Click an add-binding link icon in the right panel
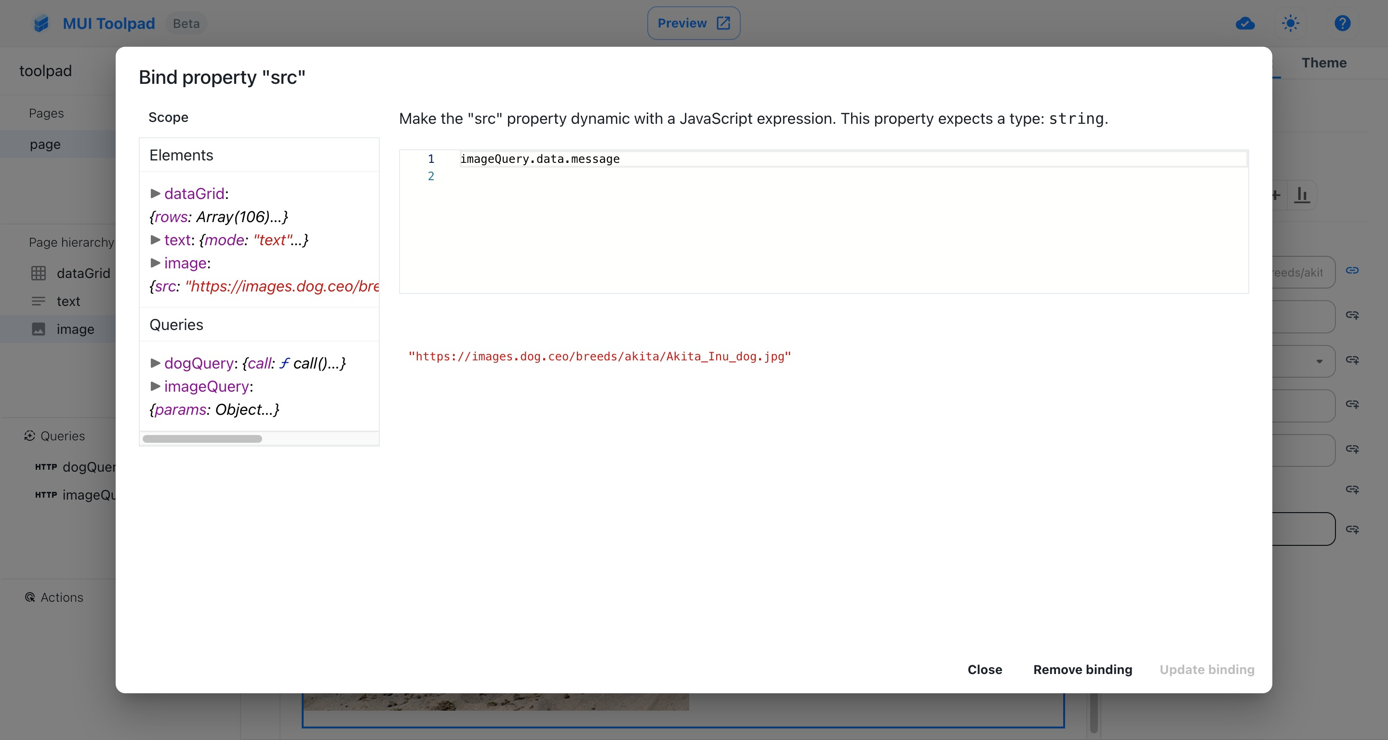Screen dimensions: 1388x740 1353,316
